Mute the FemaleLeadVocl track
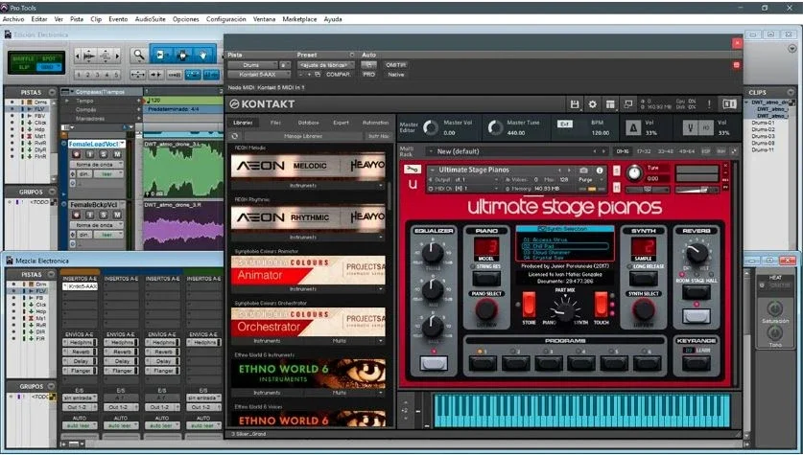803x455 pixels. click(x=117, y=154)
